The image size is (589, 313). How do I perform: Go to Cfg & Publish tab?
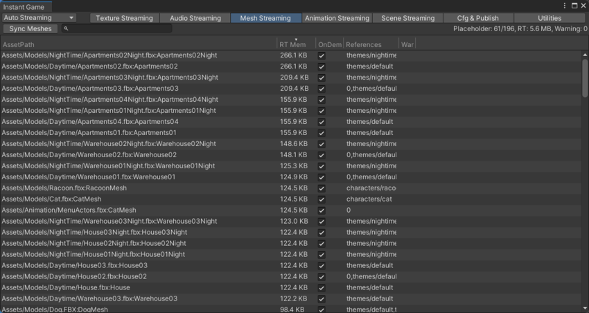(478, 18)
